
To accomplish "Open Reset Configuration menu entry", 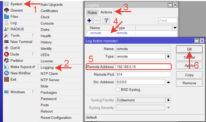I will click(x=60, y=118).
